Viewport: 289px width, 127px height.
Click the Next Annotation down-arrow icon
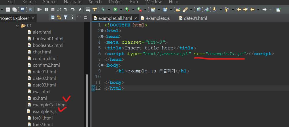(x=214, y=9)
